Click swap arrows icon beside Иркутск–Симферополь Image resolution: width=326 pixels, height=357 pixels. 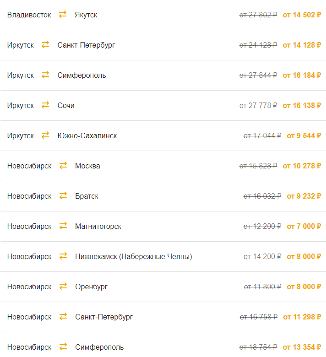pos(45,75)
